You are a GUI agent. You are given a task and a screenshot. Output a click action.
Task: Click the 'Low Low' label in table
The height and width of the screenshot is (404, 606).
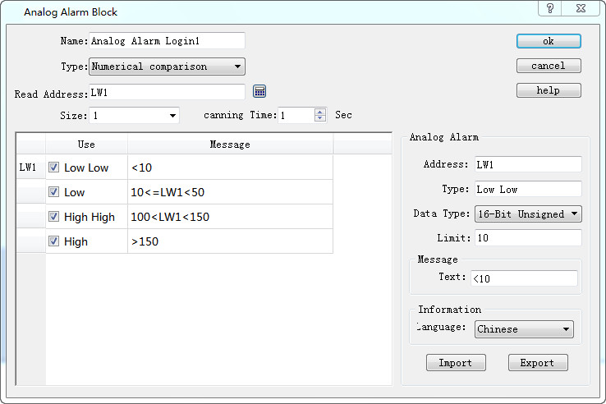[86, 168]
